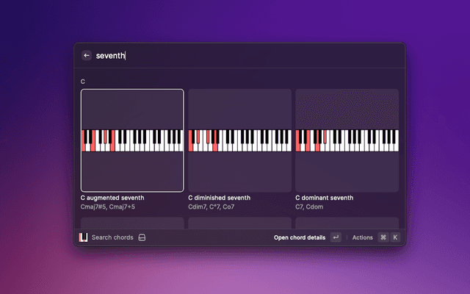Click Open chord details button
Image resolution: width=470 pixels, height=294 pixels.
point(300,237)
